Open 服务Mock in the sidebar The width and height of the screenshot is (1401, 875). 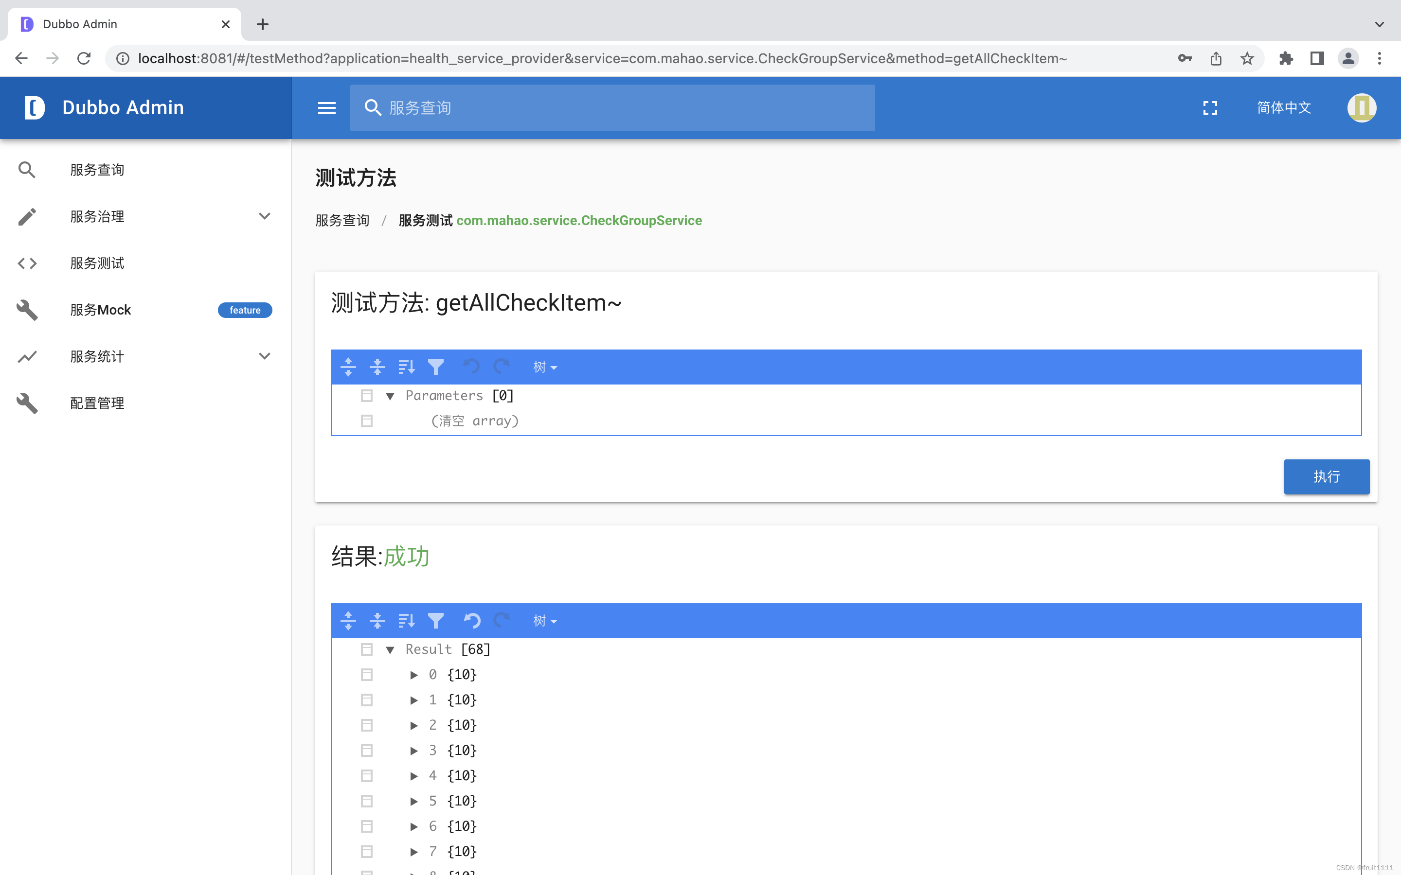[x=101, y=310]
